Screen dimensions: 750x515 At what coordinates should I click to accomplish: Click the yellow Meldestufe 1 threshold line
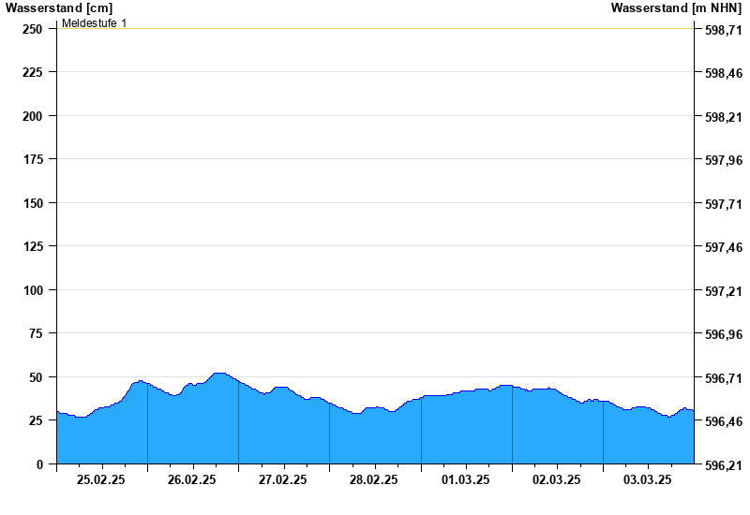tap(375, 28)
